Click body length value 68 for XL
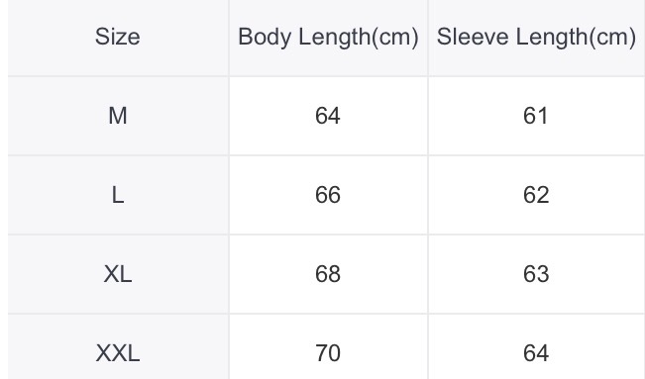This screenshot has height=379, width=645. click(328, 274)
